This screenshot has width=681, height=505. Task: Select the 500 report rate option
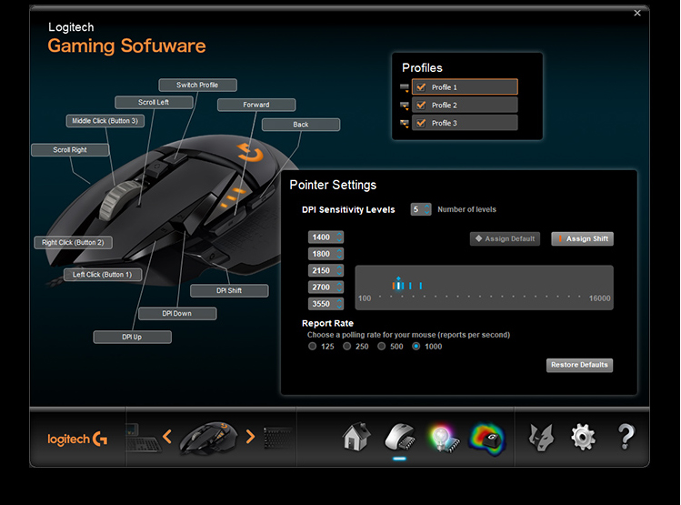pyautogui.click(x=381, y=347)
